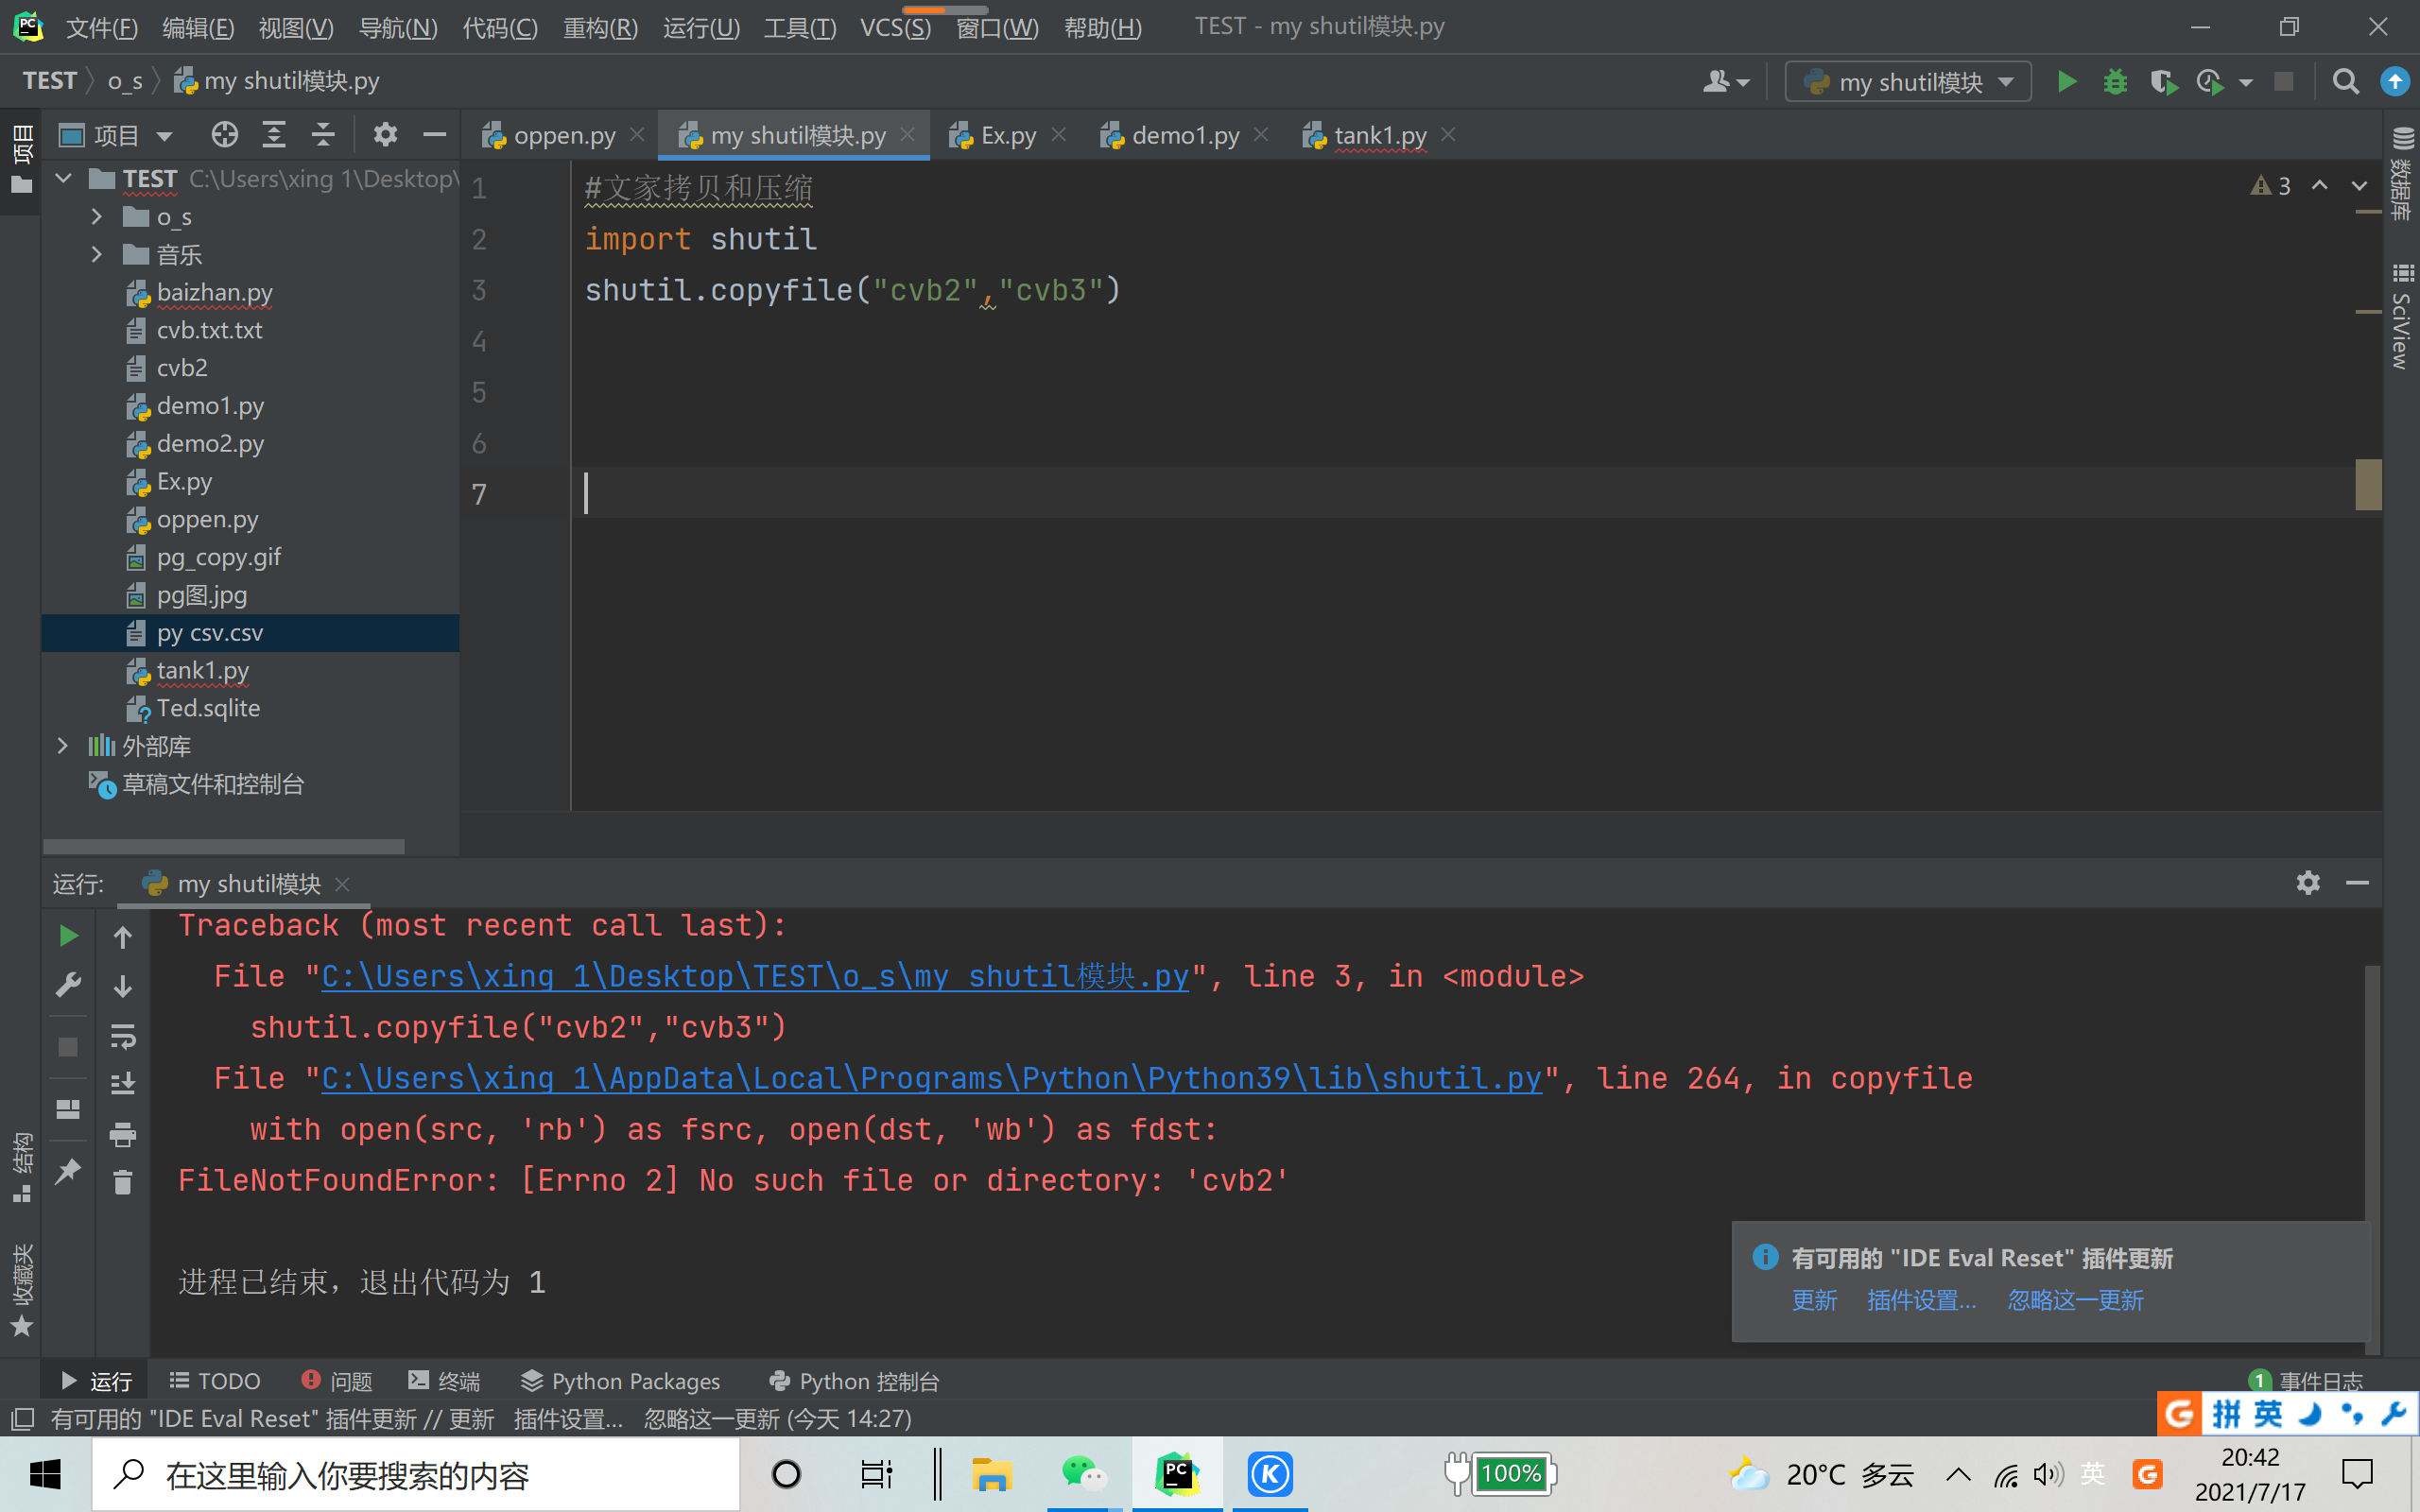
Task: Start debugging with the bug icon
Action: click(2115, 81)
